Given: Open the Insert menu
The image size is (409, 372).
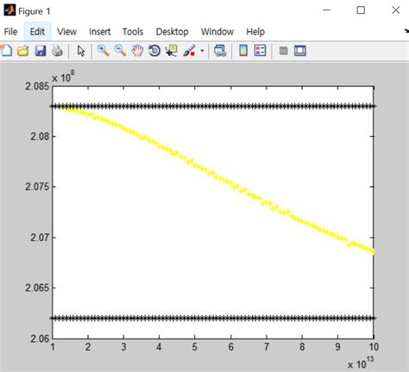Looking at the screenshot, I should click(99, 32).
